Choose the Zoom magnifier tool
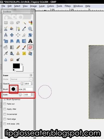Screen dimensions: 104x139 coord(30,29)
